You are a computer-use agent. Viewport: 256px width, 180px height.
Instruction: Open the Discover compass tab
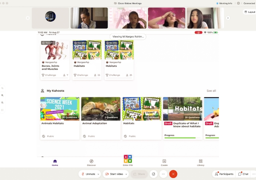[91, 163]
